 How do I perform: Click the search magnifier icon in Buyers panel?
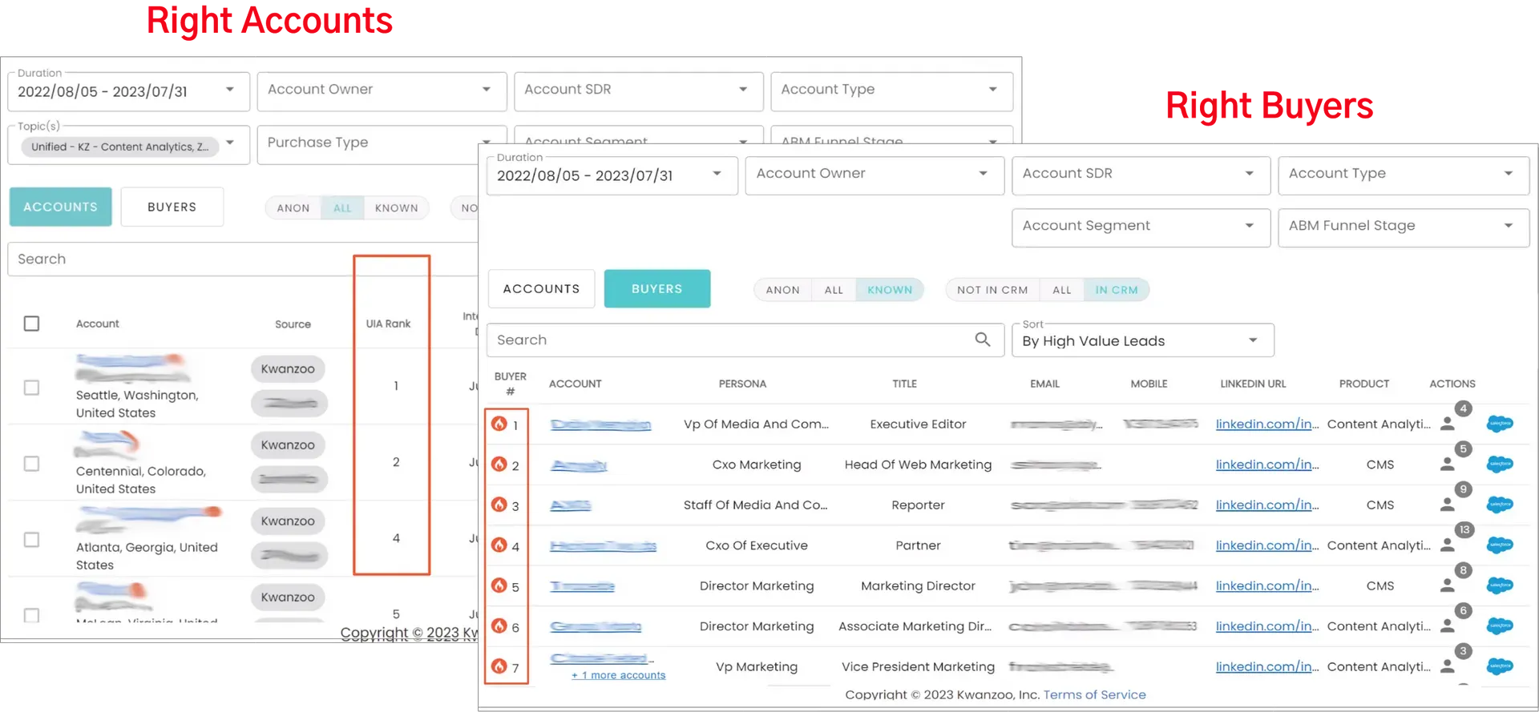click(x=982, y=340)
